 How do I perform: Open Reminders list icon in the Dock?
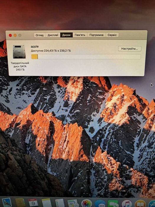pos(60,203)
